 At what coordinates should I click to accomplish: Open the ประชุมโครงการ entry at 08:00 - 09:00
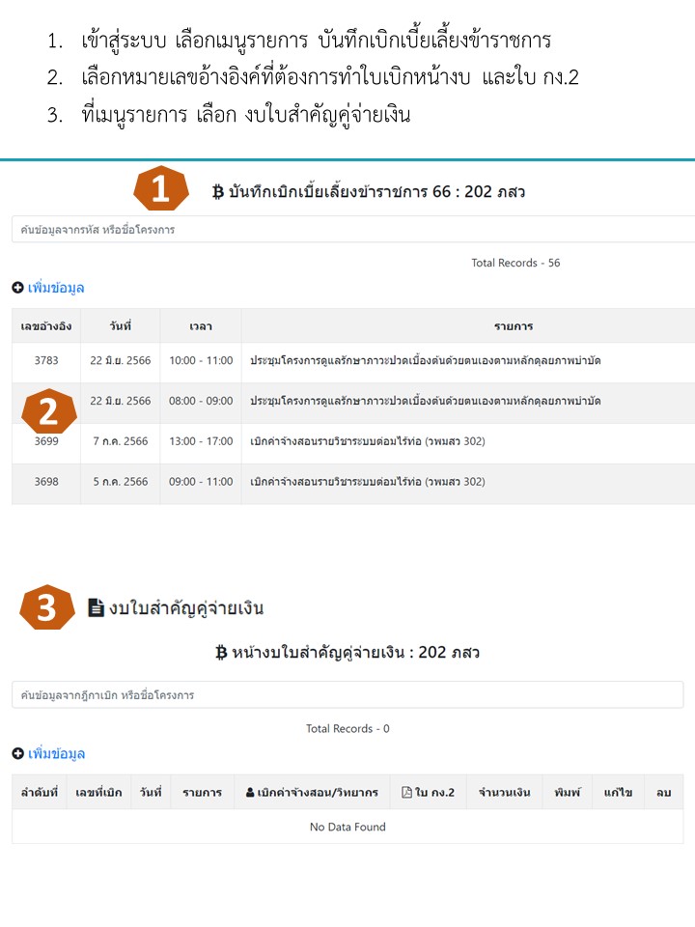(x=426, y=401)
